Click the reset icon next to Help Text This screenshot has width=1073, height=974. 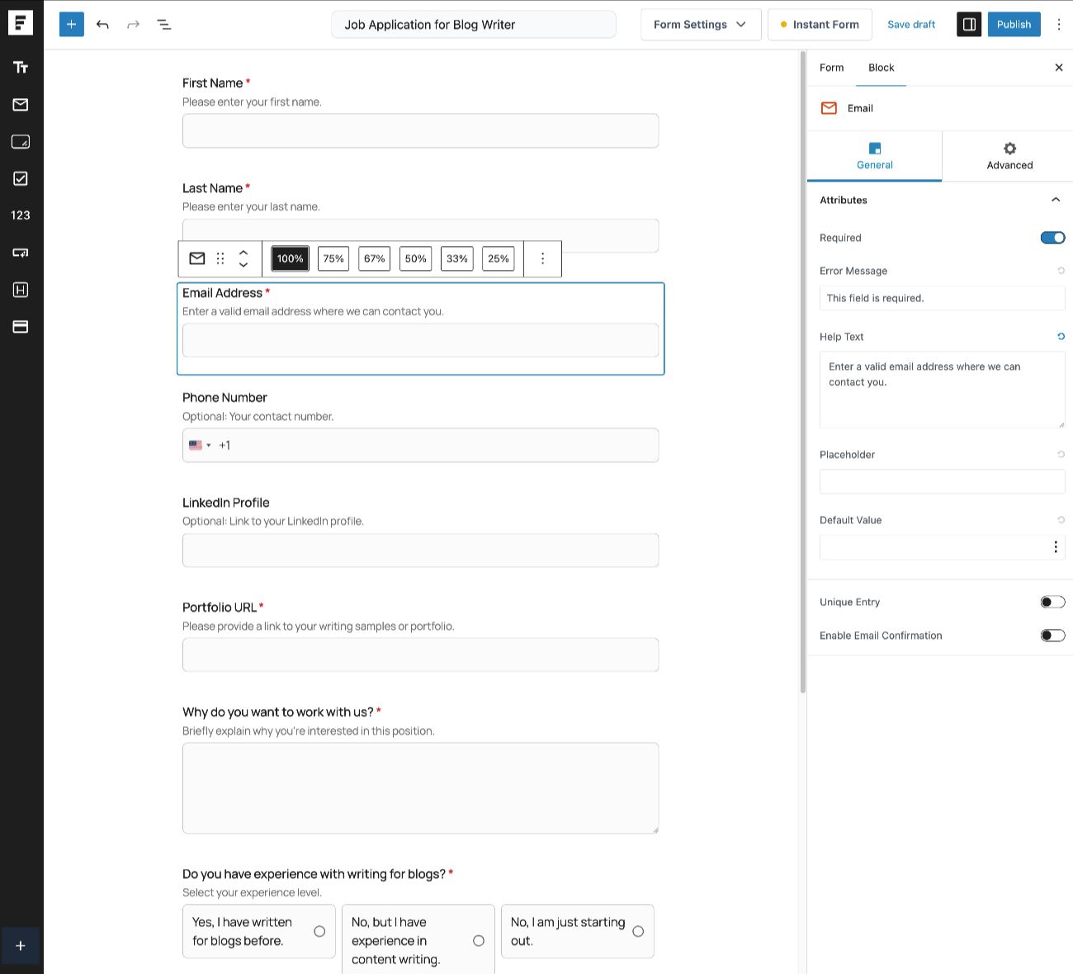[1061, 336]
